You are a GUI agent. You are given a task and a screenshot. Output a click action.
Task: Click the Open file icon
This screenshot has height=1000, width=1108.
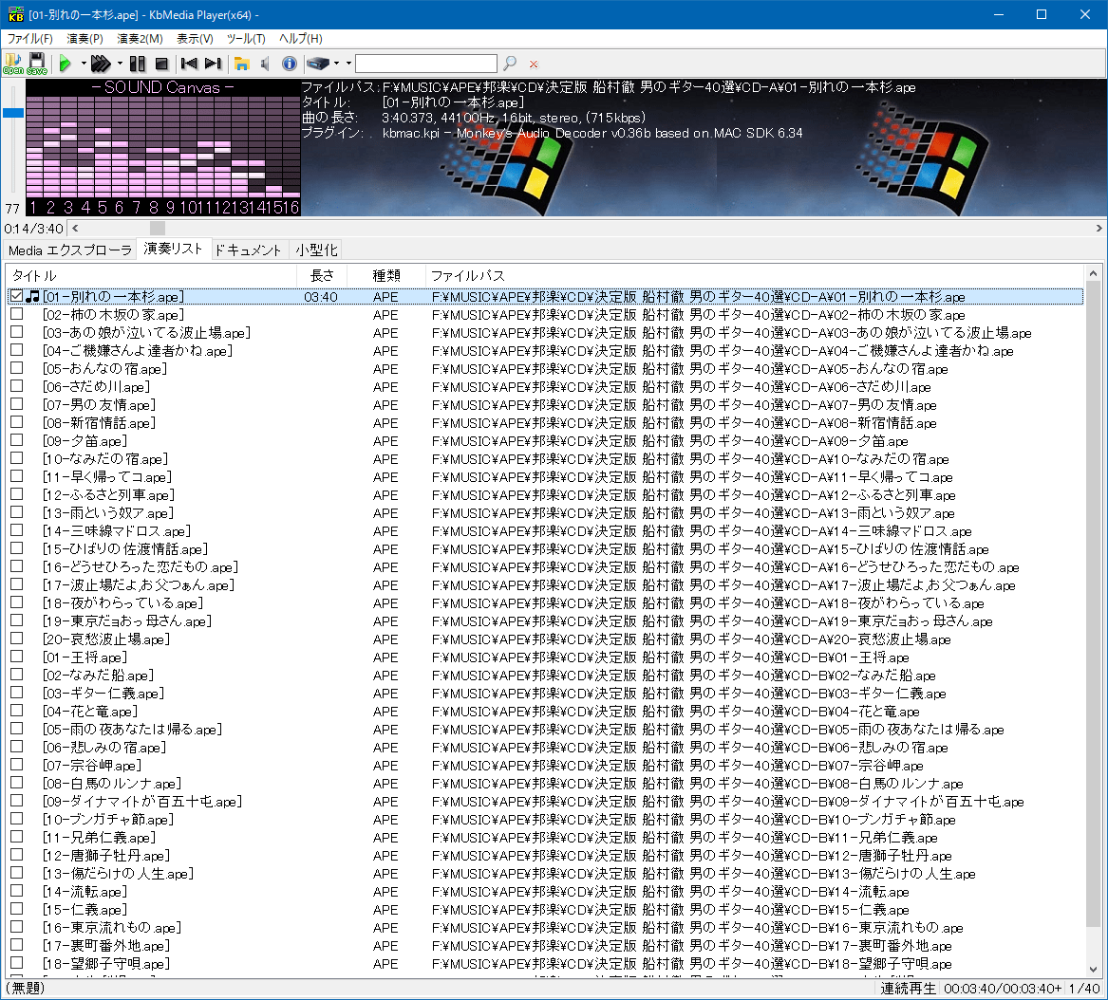click(13, 63)
